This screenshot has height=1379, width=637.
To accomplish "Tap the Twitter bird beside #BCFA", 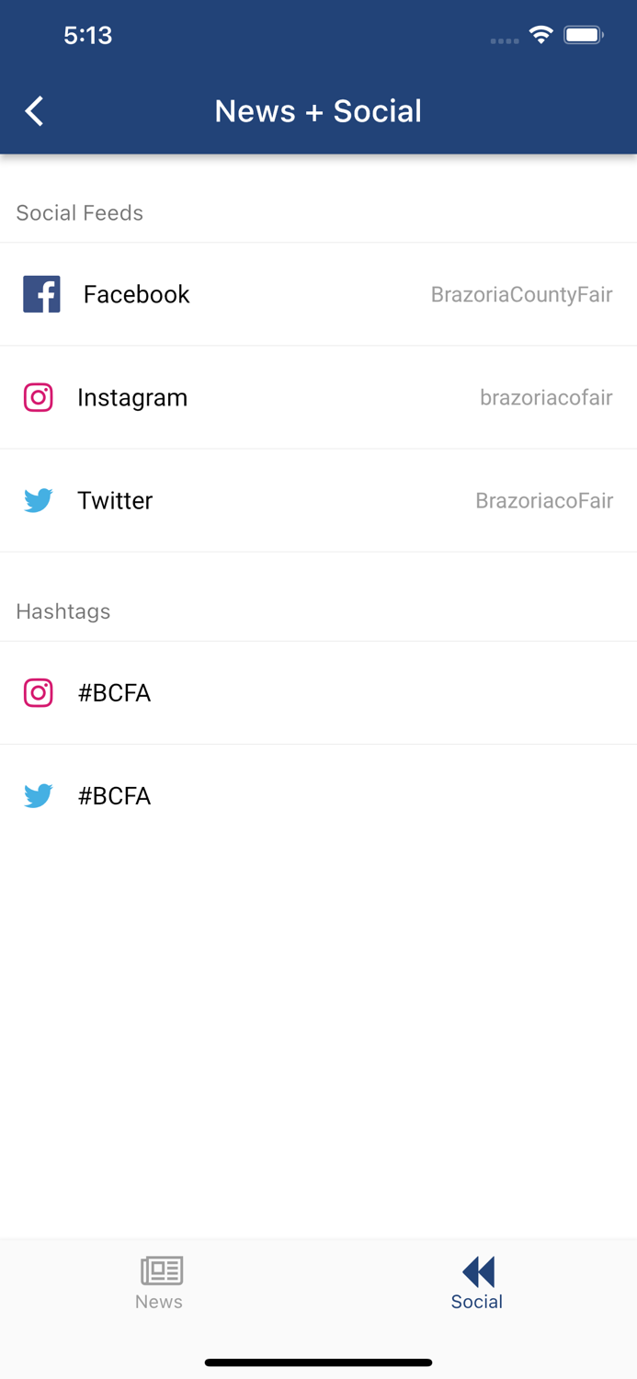I will pos(39,795).
